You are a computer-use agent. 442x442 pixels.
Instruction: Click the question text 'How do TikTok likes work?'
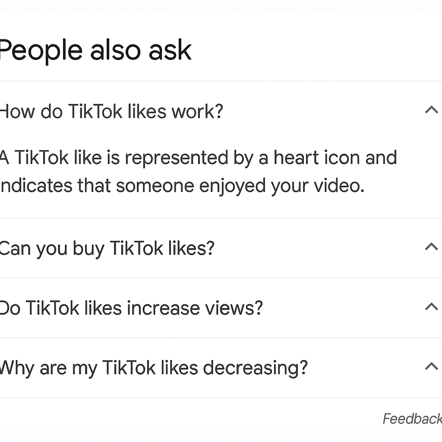point(111,111)
